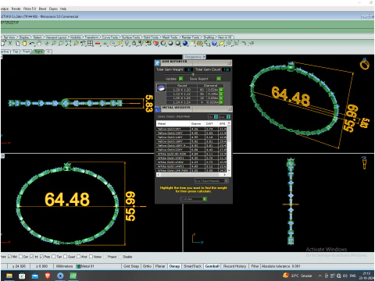Click green button for 1.20 X 1.20 gem row

coord(221,90)
